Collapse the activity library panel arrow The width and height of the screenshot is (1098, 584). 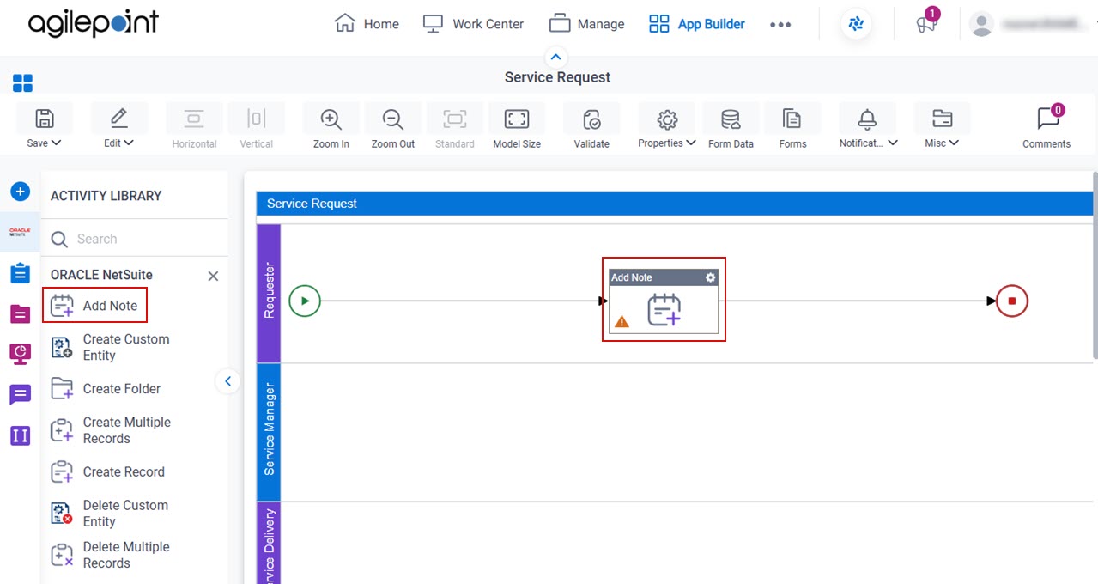tap(227, 380)
